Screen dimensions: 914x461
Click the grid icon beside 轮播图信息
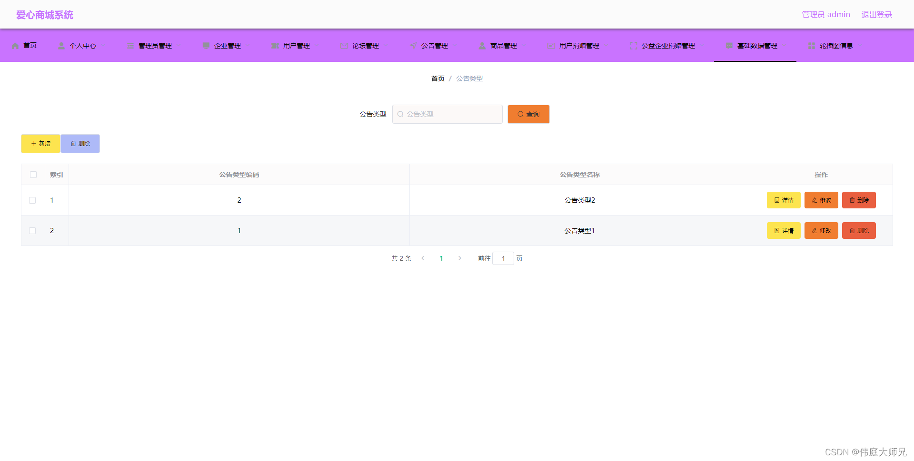(812, 46)
